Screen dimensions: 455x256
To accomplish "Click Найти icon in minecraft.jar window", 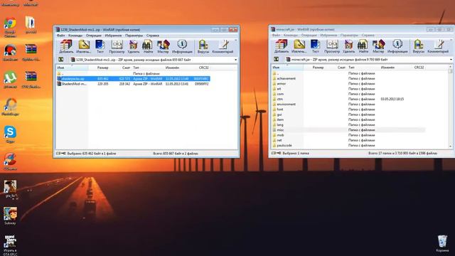I will point(363,46).
